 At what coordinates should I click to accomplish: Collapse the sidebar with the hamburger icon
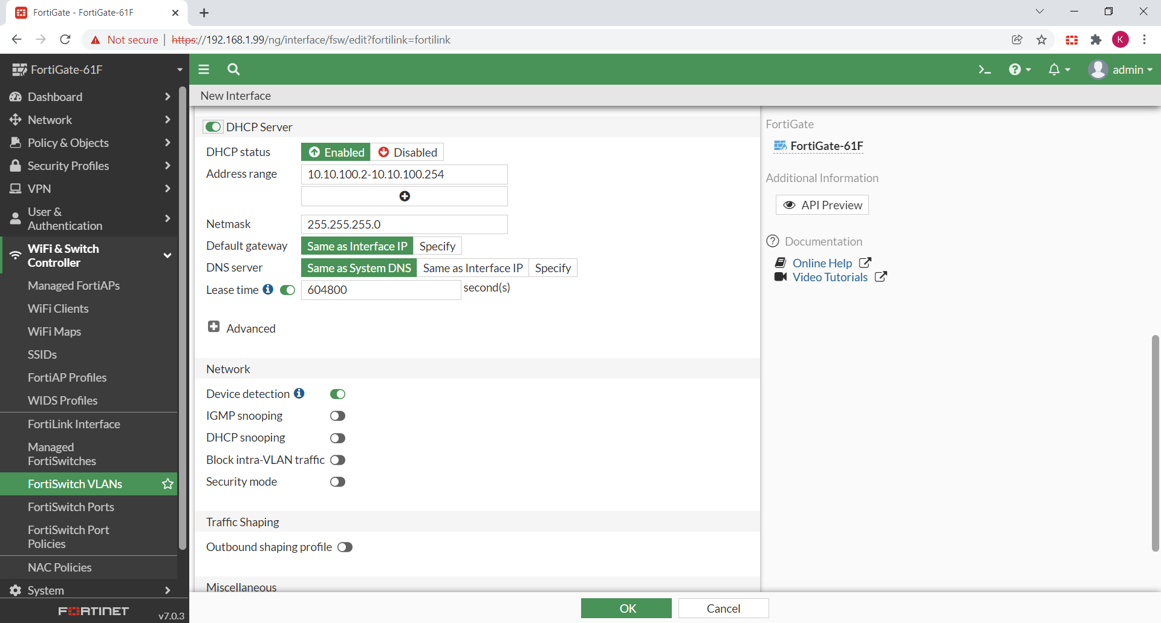pyautogui.click(x=204, y=70)
